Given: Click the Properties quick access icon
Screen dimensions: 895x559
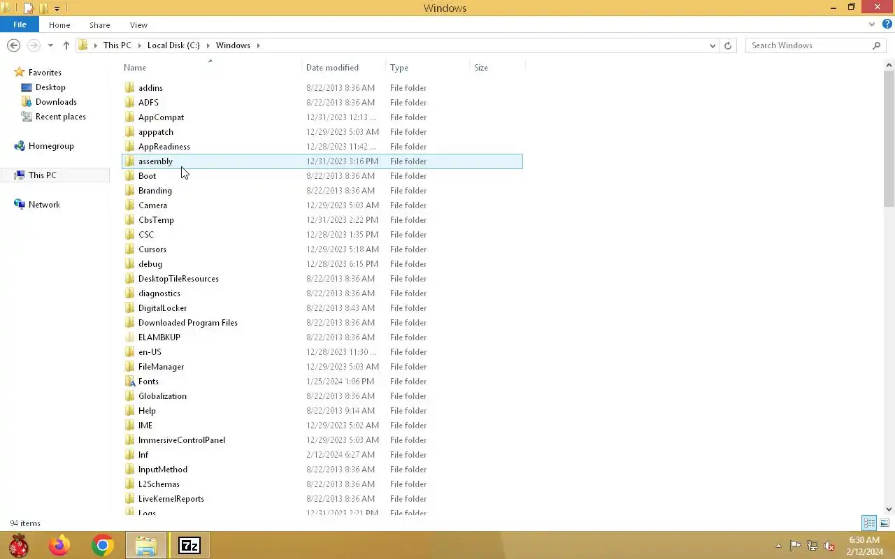Looking at the screenshot, I should click(28, 8).
